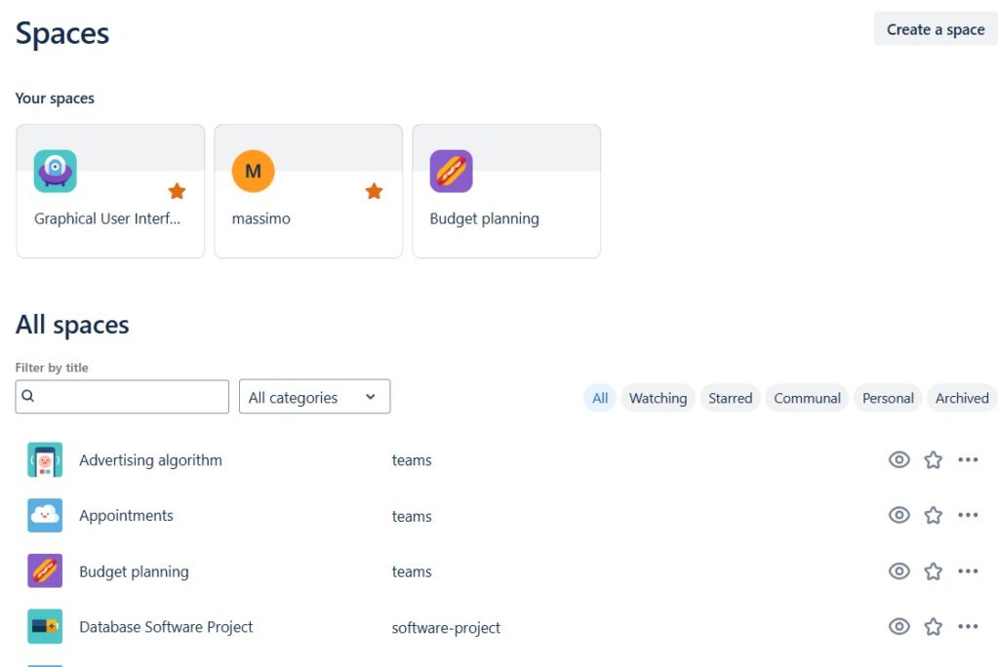Viewport: 999px width, 667px height.
Task: Star the Budget planning space in the list
Action: [933, 570]
